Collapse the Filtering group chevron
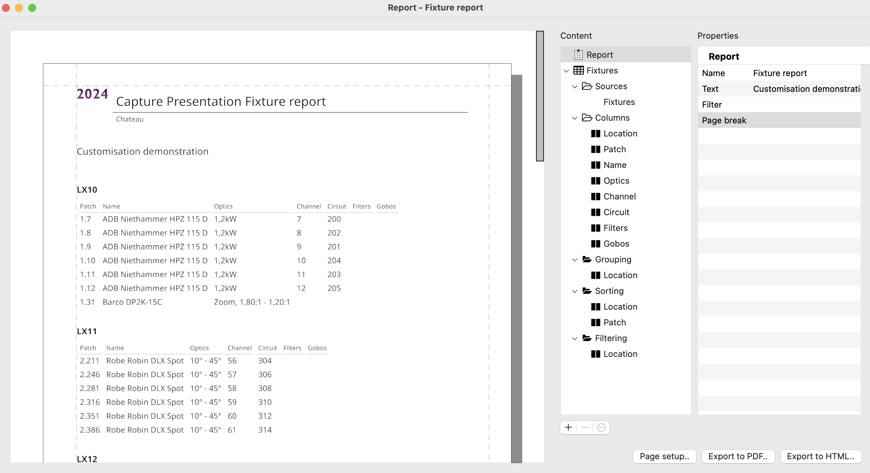 tap(574, 338)
